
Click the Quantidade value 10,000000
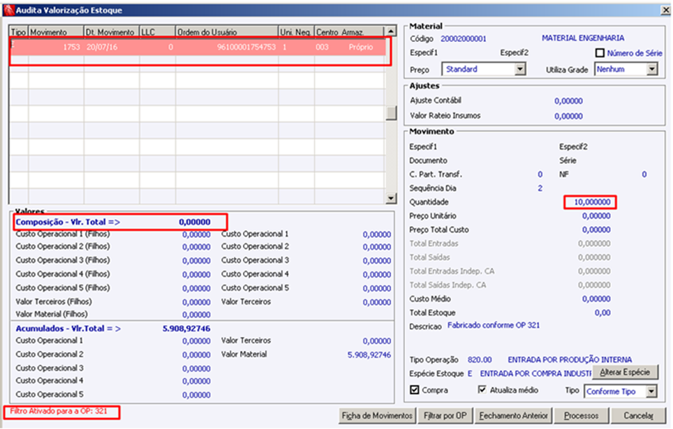pyautogui.click(x=592, y=202)
